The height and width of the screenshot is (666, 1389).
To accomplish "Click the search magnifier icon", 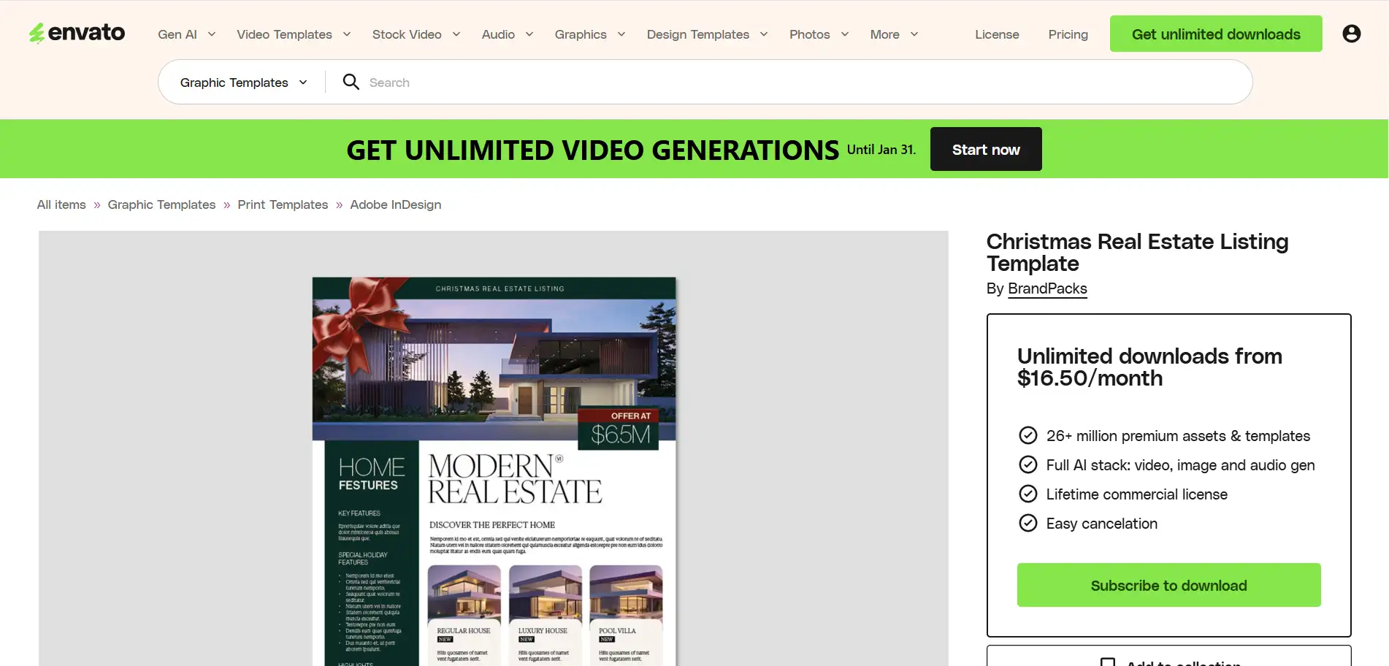I will (x=351, y=82).
